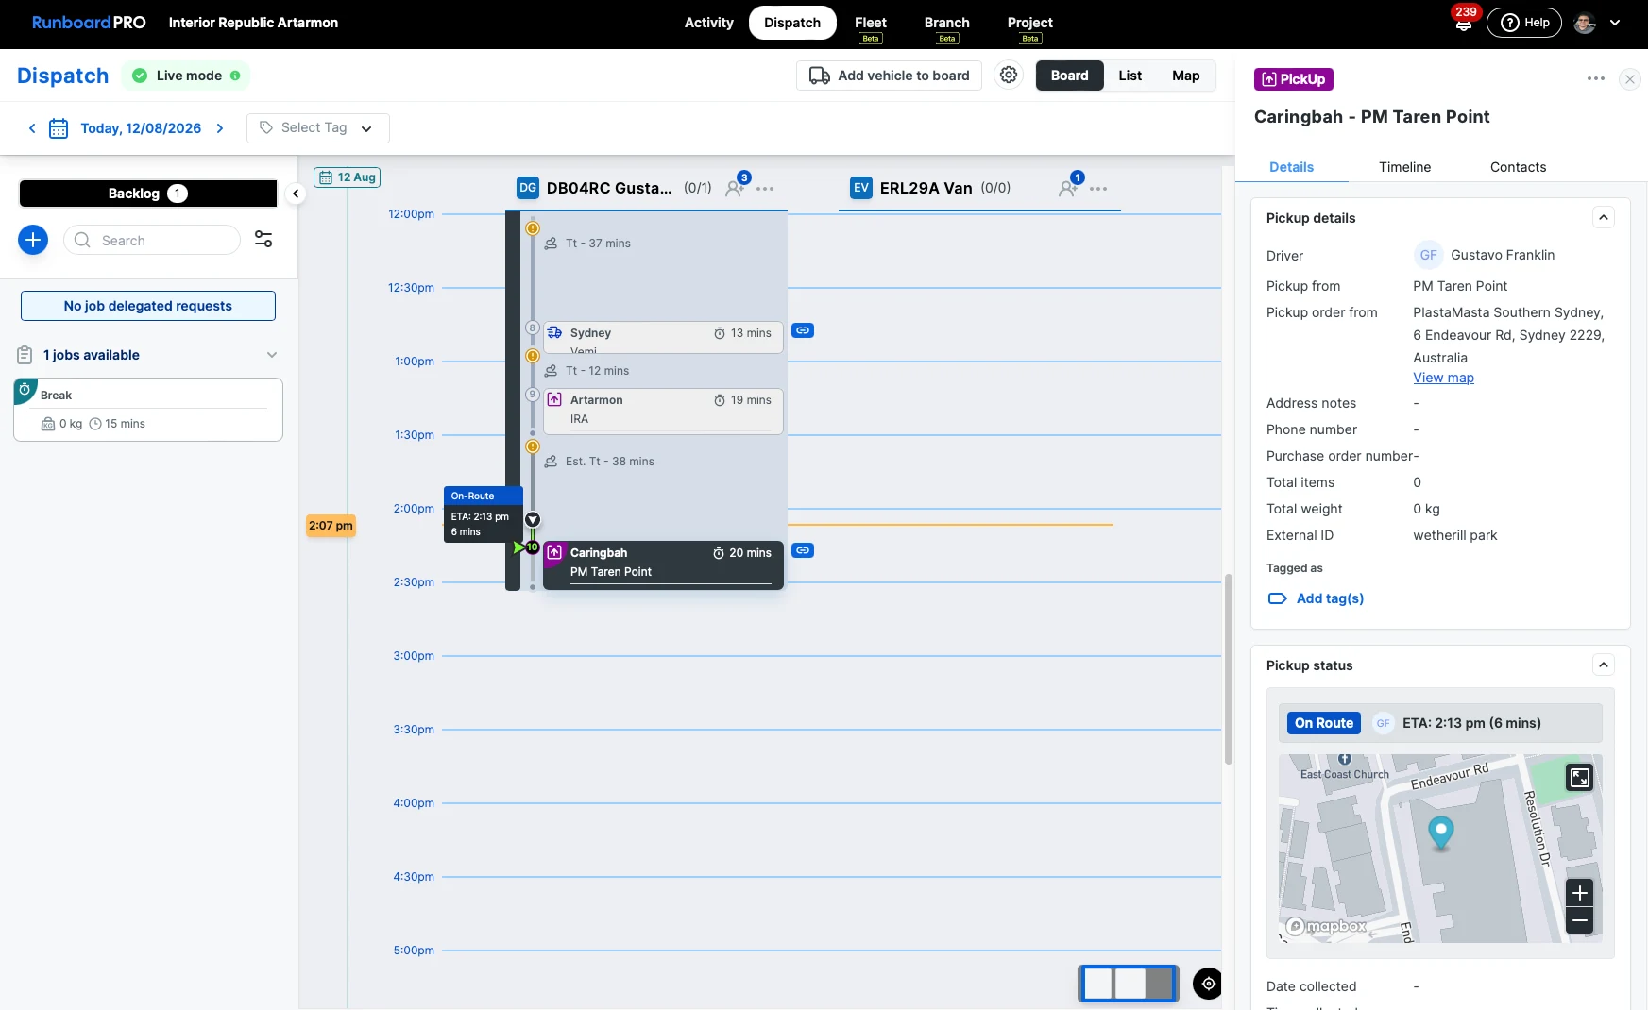Click warning marker above Tt - 37 mins
The height and width of the screenshot is (1010, 1648).
[x=533, y=228]
